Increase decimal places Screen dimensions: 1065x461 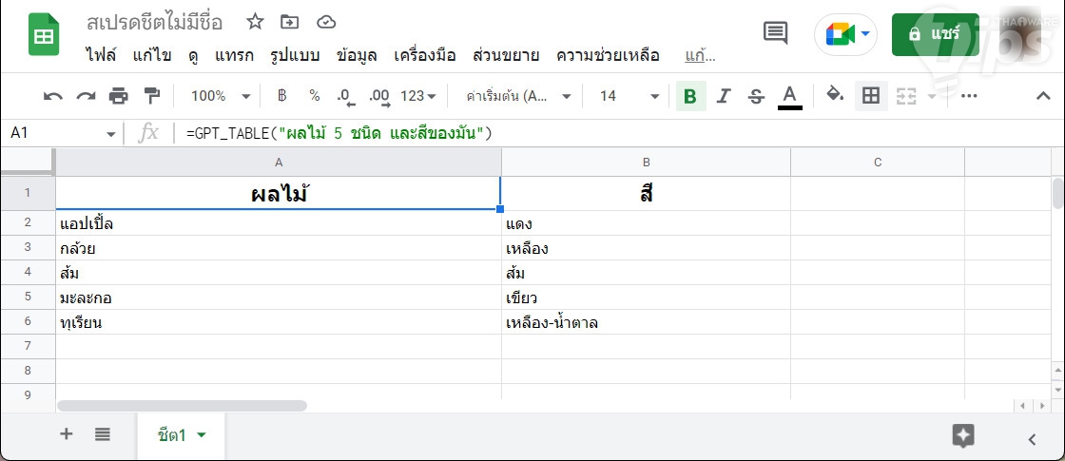(379, 96)
